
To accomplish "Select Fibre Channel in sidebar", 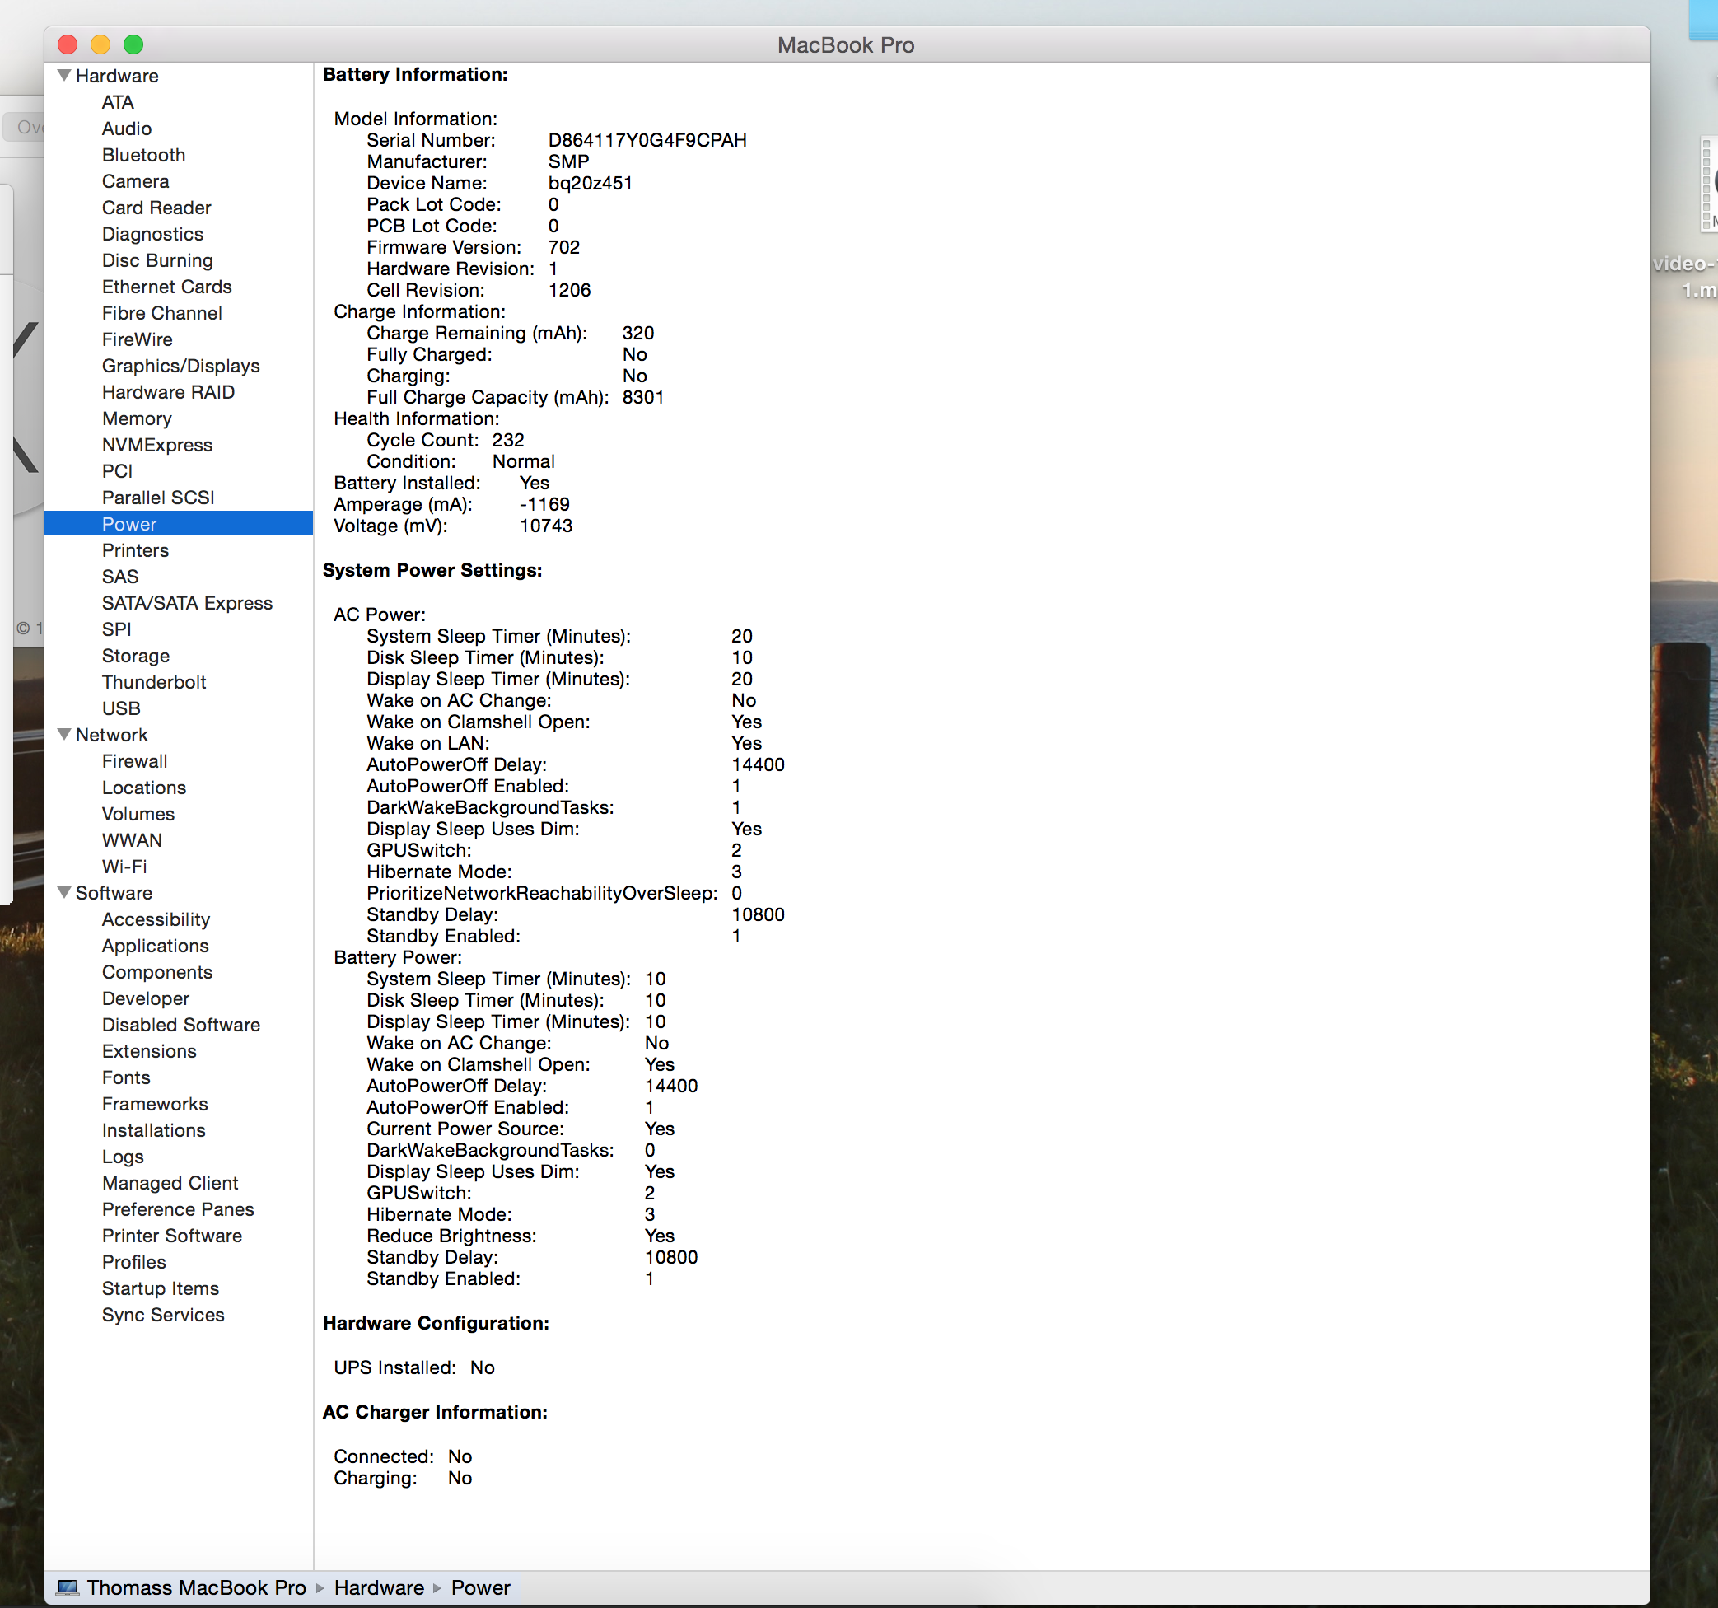I will [x=161, y=313].
